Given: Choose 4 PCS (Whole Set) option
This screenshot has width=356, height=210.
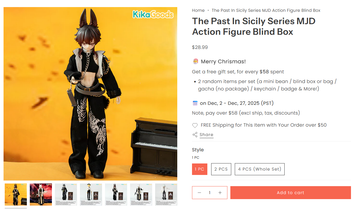Looking at the screenshot, I should [x=260, y=169].
